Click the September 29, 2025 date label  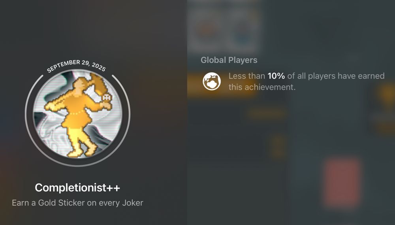tap(76, 65)
